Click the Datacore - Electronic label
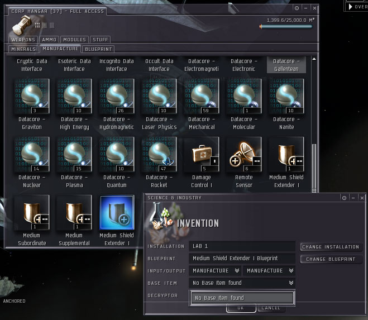This screenshot has height=320, width=368. click(244, 65)
